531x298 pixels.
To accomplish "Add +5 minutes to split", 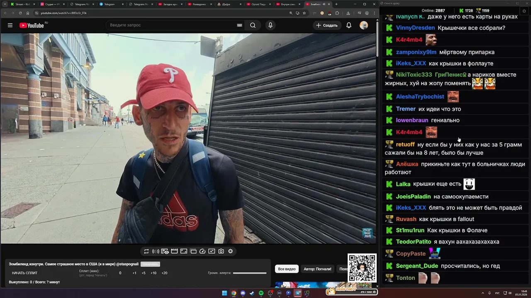I will tap(144, 273).
